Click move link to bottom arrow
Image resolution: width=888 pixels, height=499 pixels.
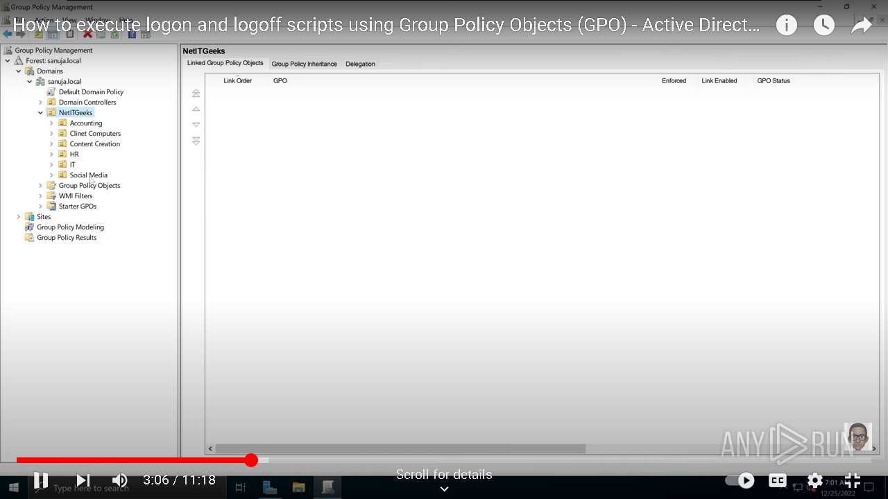(x=196, y=141)
